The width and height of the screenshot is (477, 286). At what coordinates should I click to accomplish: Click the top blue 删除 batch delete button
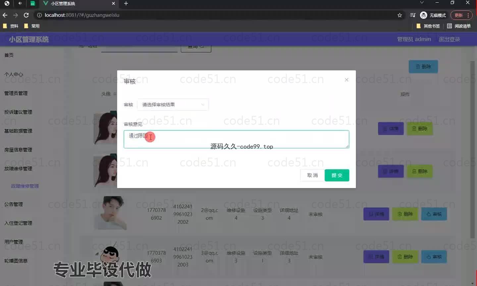423,67
